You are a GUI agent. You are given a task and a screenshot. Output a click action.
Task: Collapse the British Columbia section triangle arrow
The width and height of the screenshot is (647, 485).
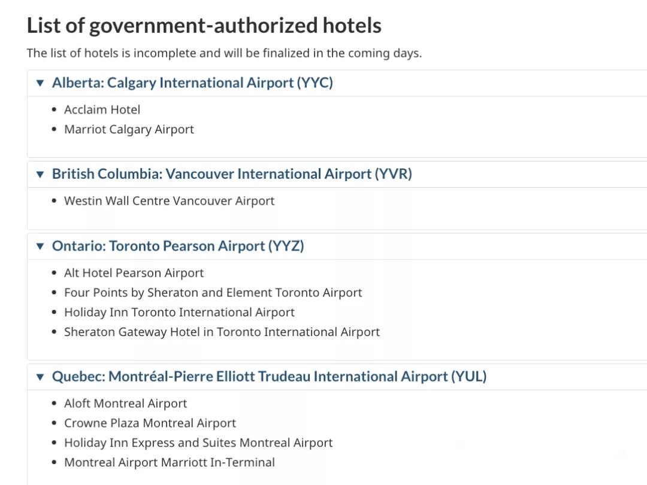pyautogui.click(x=40, y=174)
